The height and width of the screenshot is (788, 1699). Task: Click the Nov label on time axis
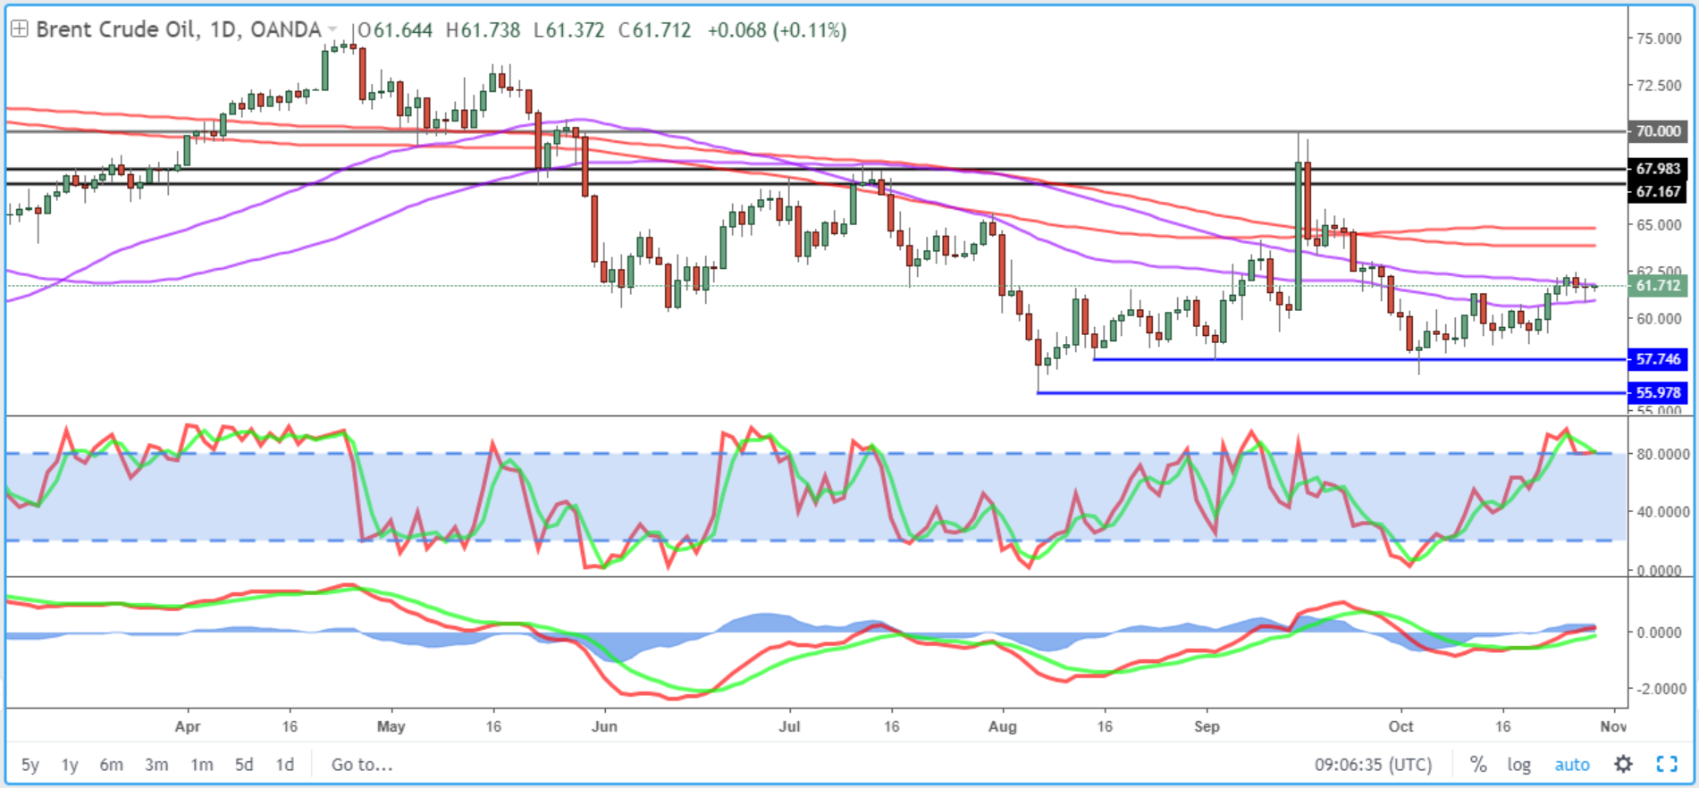pyautogui.click(x=1613, y=726)
